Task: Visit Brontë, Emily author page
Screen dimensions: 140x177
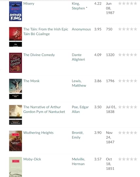Action: [78, 135]
